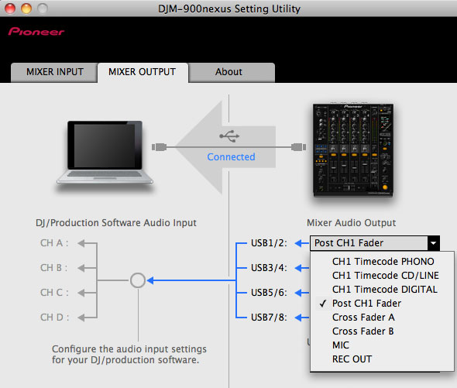Screen dimensions: 457x388
Task: Click the USB7/8: label
Action: click(269, 318)
